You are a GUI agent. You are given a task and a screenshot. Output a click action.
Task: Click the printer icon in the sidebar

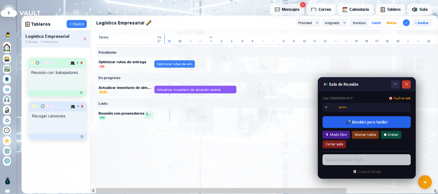coord(7,120)
